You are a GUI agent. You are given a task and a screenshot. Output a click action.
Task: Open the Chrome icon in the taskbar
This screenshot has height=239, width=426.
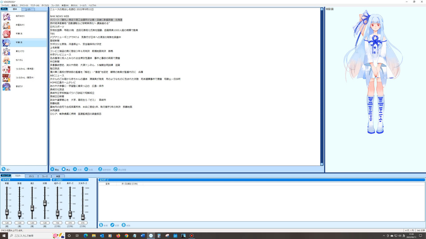click(126, 236)
